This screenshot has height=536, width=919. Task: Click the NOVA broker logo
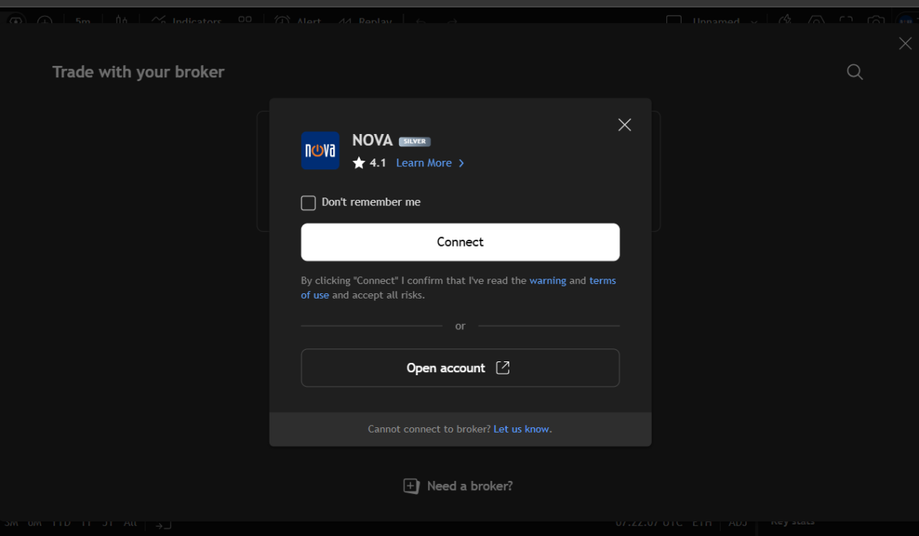[x=320, y=150]
